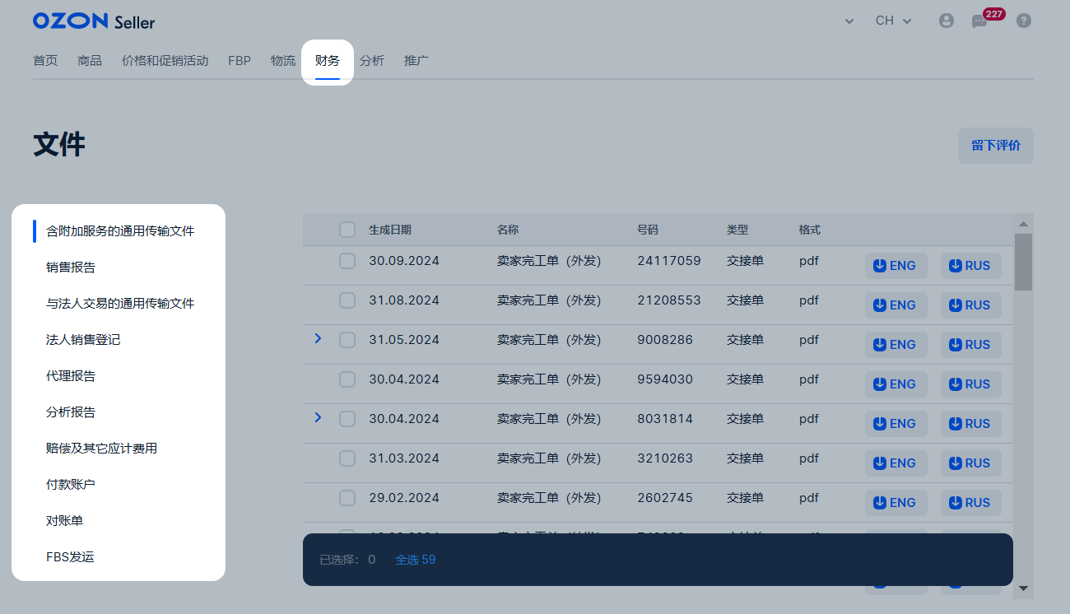Click the 格式 column header
The height and width of the screenshot is (614, 1070).
coord(810,230)
